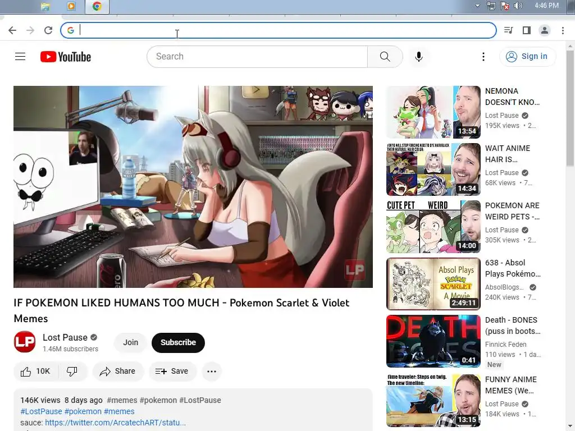
Task: Click the browser forward arrow
Action: 30,30
